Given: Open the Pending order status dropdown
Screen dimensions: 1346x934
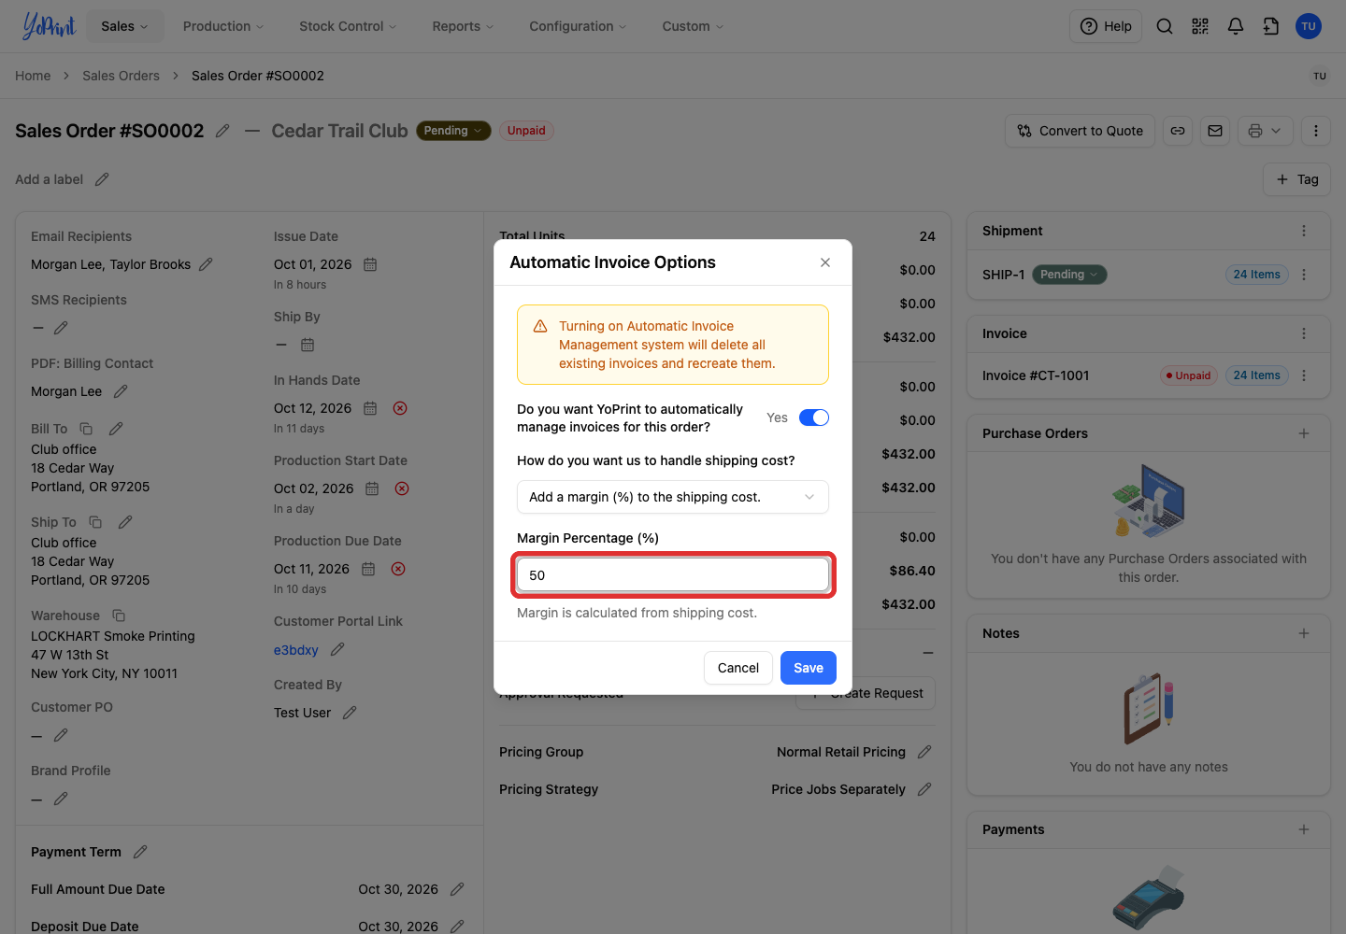Looking at the screenshot, I should (x=453, y=131).
